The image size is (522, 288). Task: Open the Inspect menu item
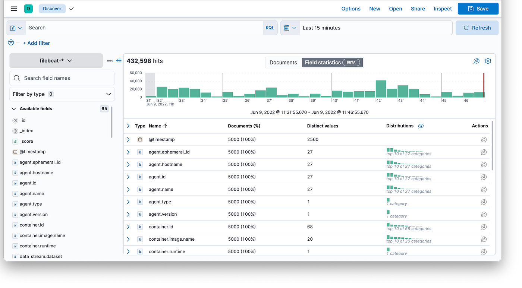(x=443, y=9)
